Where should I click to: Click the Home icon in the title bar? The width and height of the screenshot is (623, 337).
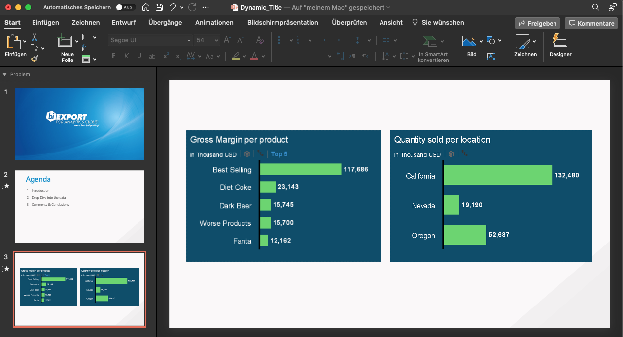146,7
